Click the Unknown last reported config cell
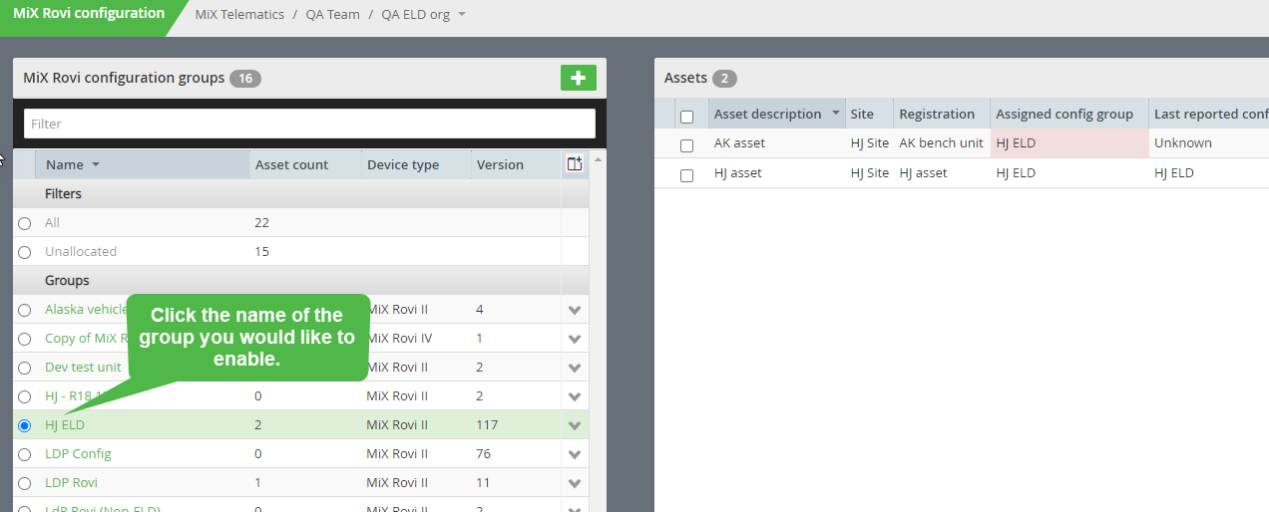 pyautogui.click(x=1183, y=142)
